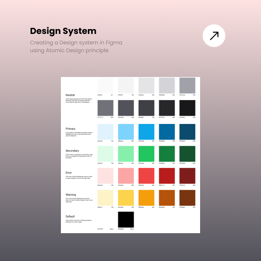Pick the pale pink Error 100 swatch
261x261 pixels.
pos(105,176)
